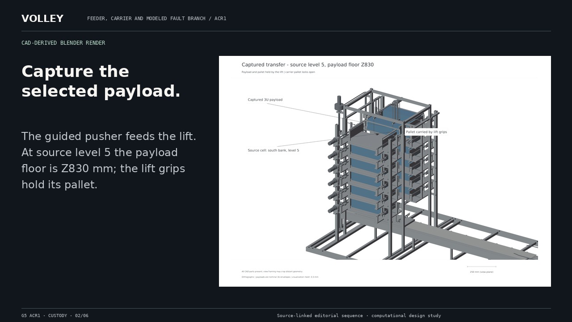
Task: Select 'FEEDER, CARRIER AND MODELED FAULT BRANCH / ACR1' header
Action: (156, 18)
